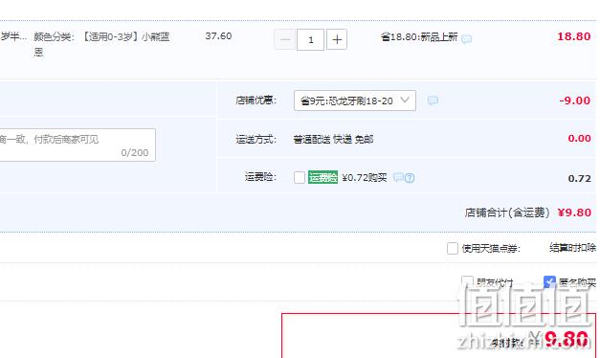Viewport: 600px width, 358px height.
Task: Open comment icon next to ¥0.72购买
Action: [398, 177]
